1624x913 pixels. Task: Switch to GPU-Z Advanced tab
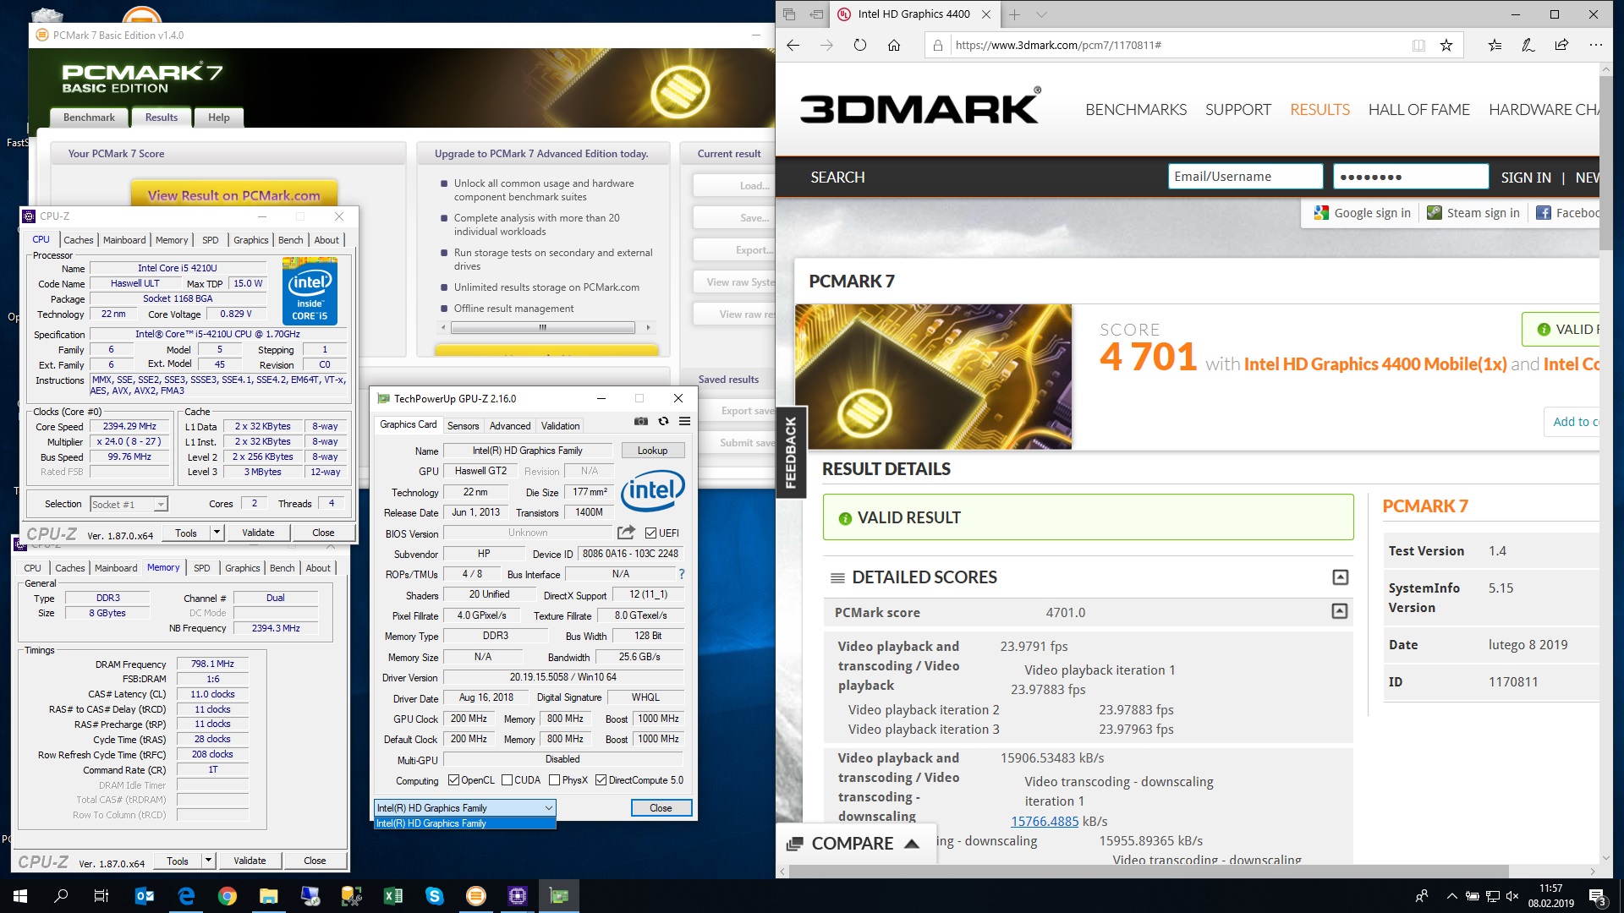tap(510, 426)
